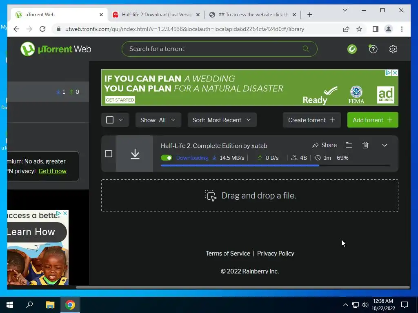The image size is (418, 313).
Task: Tick the select-all torrents checkbox
Action: [109, 120]
